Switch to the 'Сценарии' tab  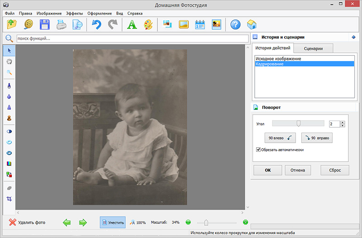coord(314,48)
